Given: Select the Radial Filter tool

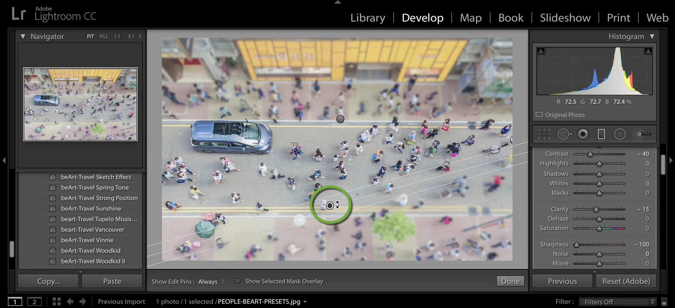Looking at the screenshot, I should [620, 134].
